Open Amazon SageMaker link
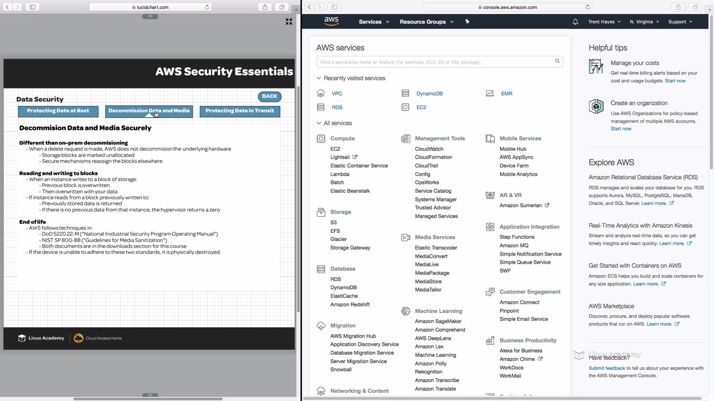Viewport: 714px width, 401px height. pos(438,321)
